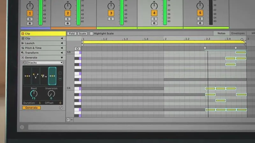Toggle track 4 activator button
255x143 pixels.
(154, 13)
